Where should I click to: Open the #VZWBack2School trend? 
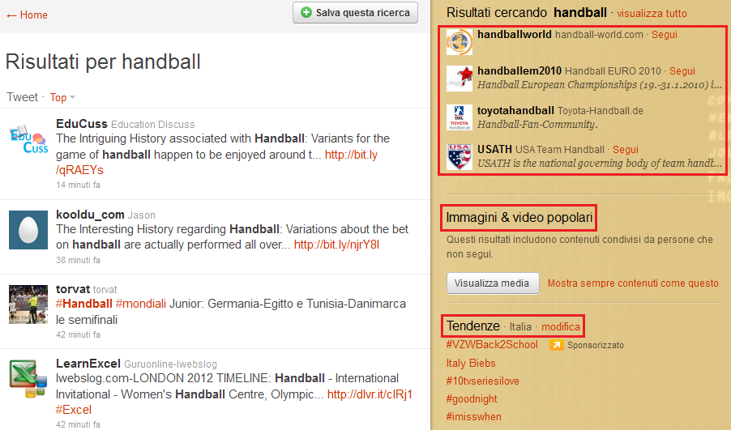coord(492,345)
